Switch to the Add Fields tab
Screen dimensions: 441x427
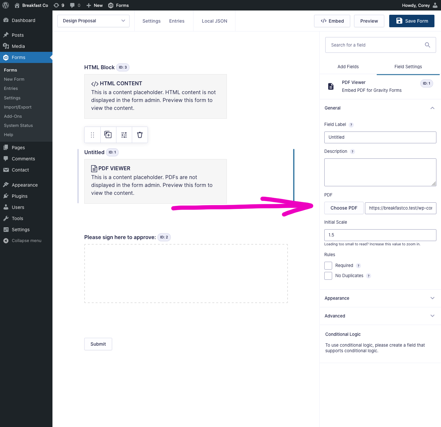348,67
